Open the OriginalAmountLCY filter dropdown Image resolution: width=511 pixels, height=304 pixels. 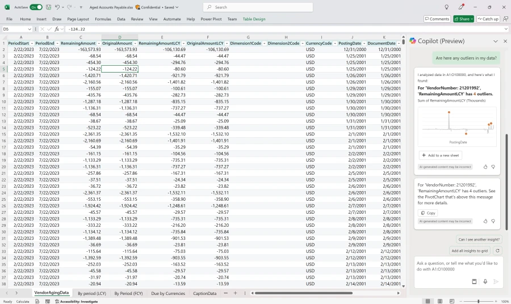(227, 43)
